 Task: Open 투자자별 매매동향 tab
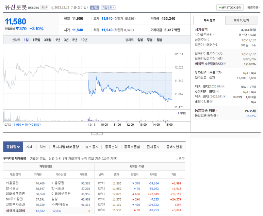pyautogui.click(x=66, y=147)
